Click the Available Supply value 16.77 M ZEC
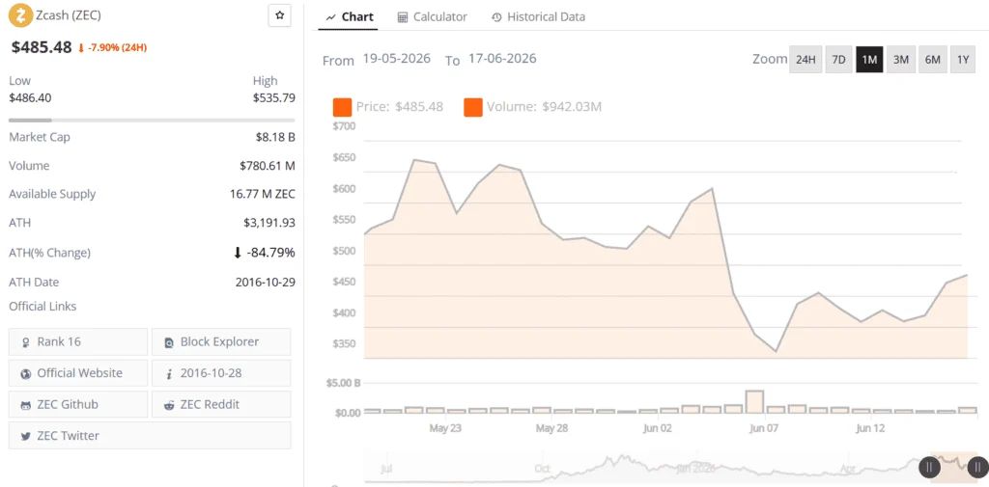The width and height of the screenshot is (989, 487). pos(263,194)
